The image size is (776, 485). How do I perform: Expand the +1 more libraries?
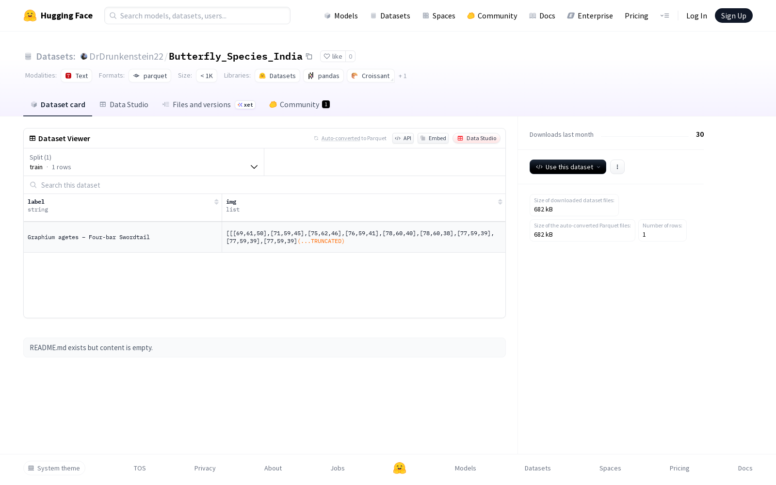point(403,76)
